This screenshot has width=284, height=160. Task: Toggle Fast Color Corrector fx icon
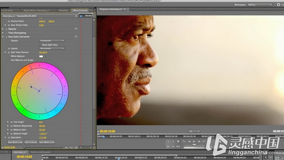pyautogui.click(x=6, y=37)
